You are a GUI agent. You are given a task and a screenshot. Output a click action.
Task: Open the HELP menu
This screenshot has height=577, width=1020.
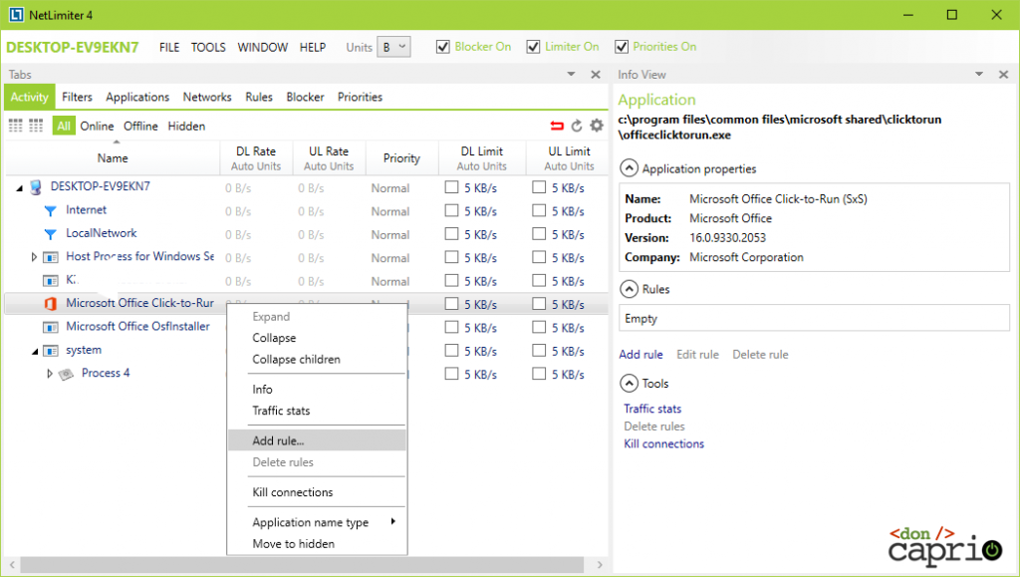point(313,47)
